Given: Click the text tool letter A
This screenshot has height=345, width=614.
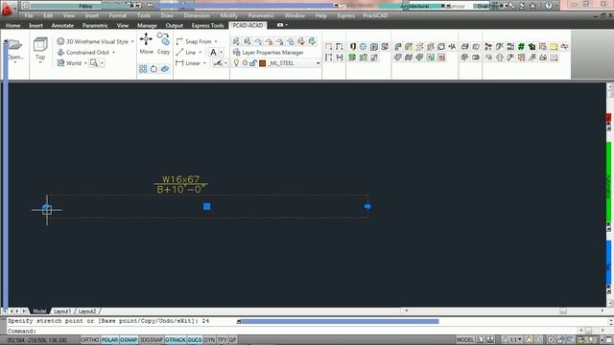Looking at the screenshot, I should coord(213,52).
